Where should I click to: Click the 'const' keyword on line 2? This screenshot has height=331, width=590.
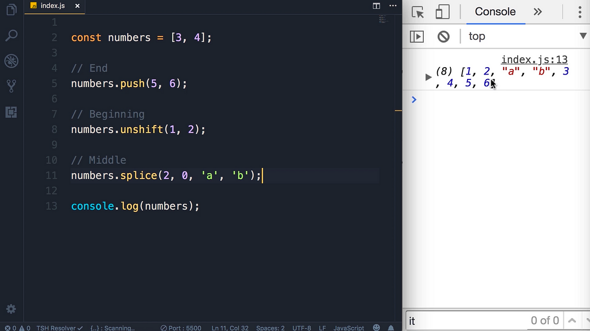click(86, 38)
